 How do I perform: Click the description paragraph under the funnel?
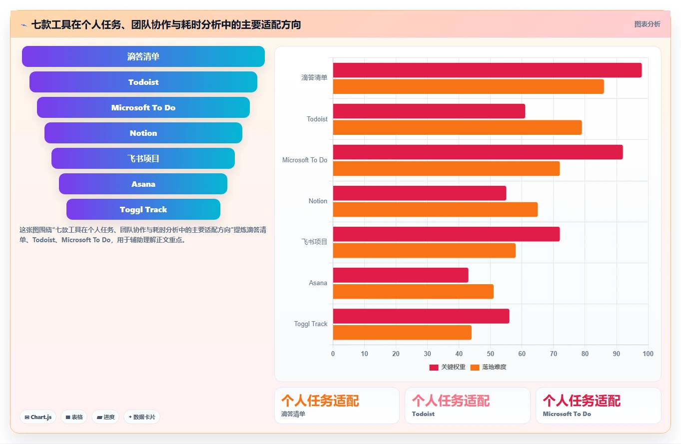(x=142, y=235)
